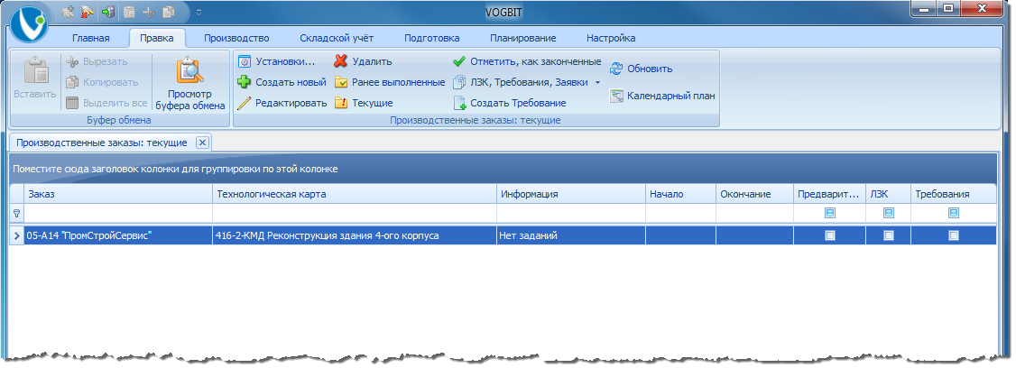Click the 'Обновить' refresh icon
The width and height of the screenshot is (1016, 368).
[616, 69]
